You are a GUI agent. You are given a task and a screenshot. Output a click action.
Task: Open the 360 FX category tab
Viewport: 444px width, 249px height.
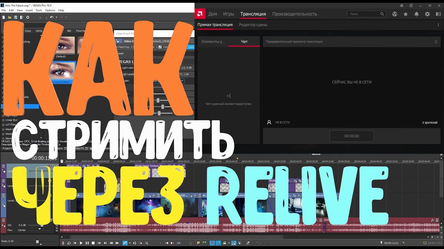[x=69, y=31]
